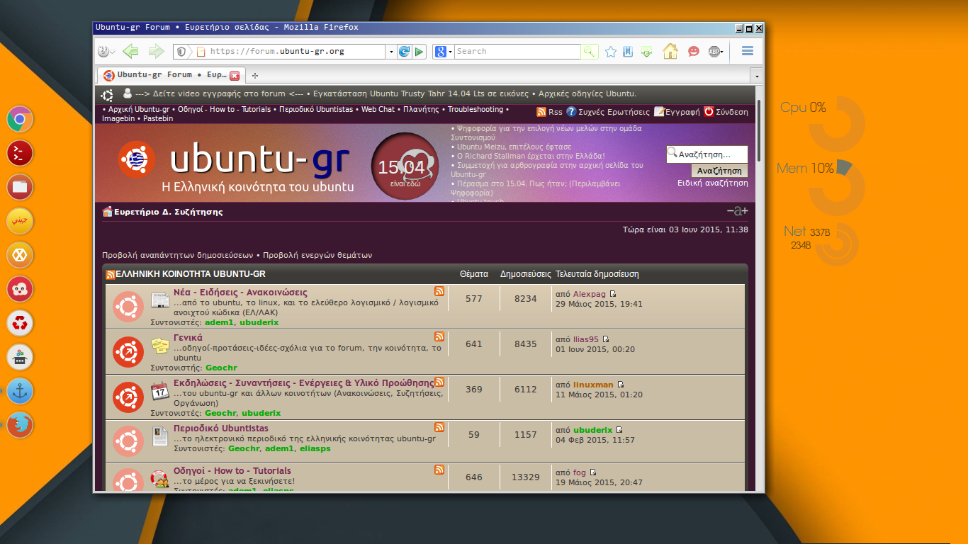Screen dimensions: 968x544
Task: Click the forum index home icon
Action: pos(108,211)
